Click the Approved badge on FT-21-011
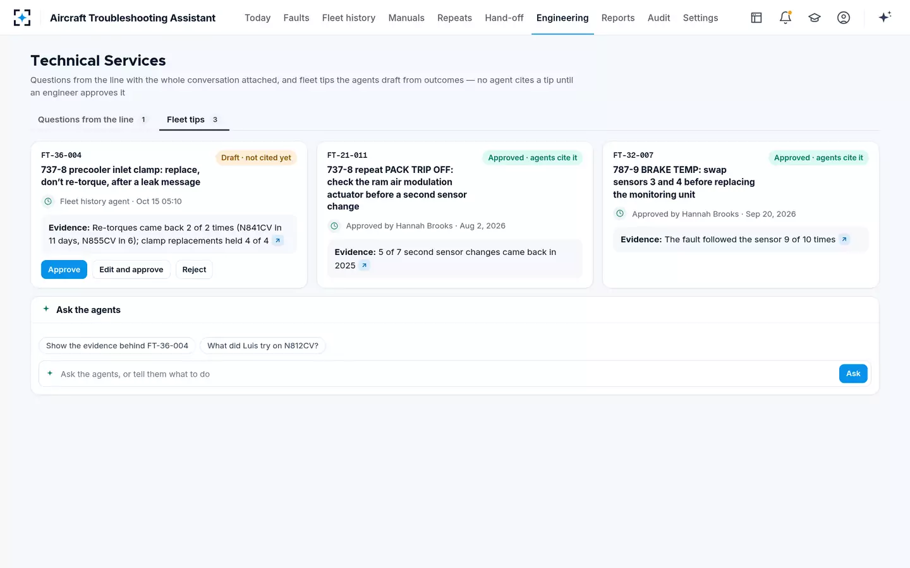 click(532, 158)
